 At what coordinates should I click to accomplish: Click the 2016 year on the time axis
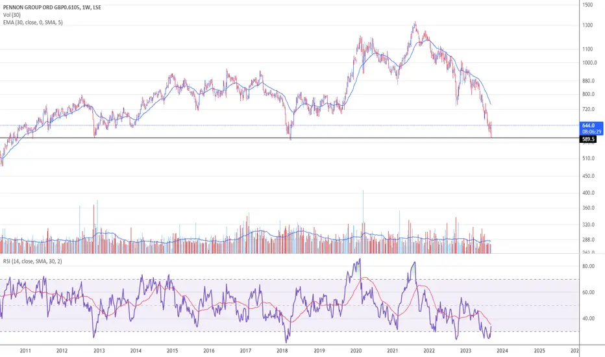[x=209, y=351]
